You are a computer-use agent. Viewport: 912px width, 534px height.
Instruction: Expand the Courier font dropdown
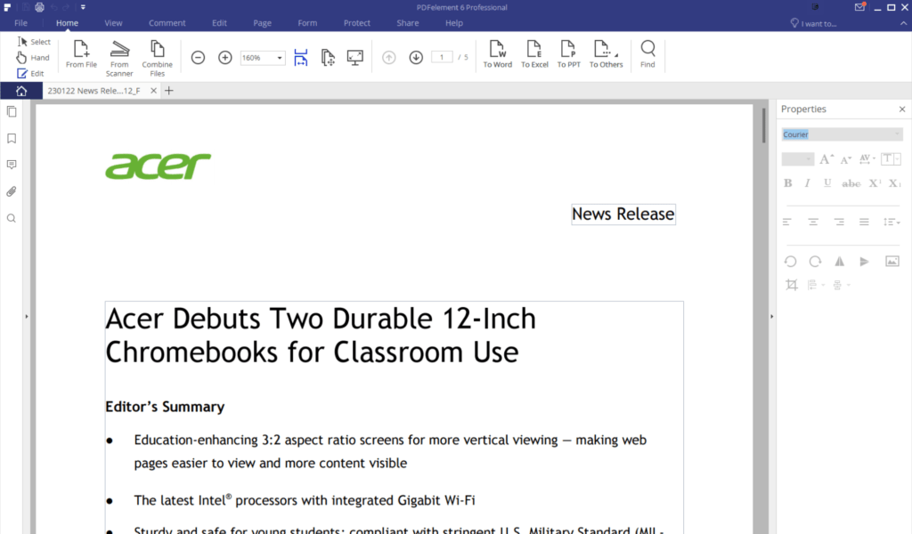point(896,134)
